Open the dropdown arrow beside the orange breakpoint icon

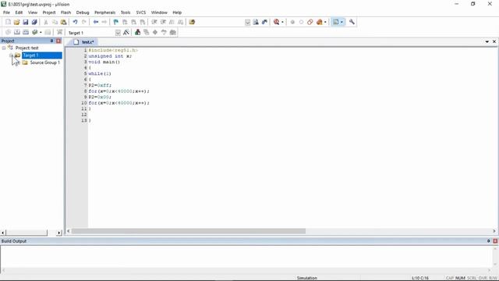pos(325,23)
